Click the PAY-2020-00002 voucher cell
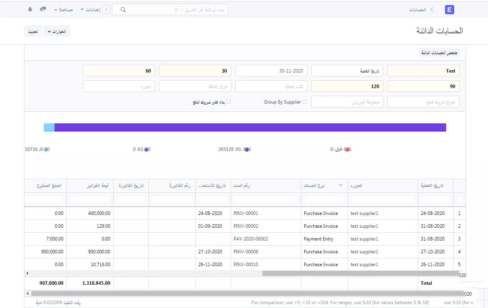The width and height of the screenshot is (488, 308). [266, 239]
